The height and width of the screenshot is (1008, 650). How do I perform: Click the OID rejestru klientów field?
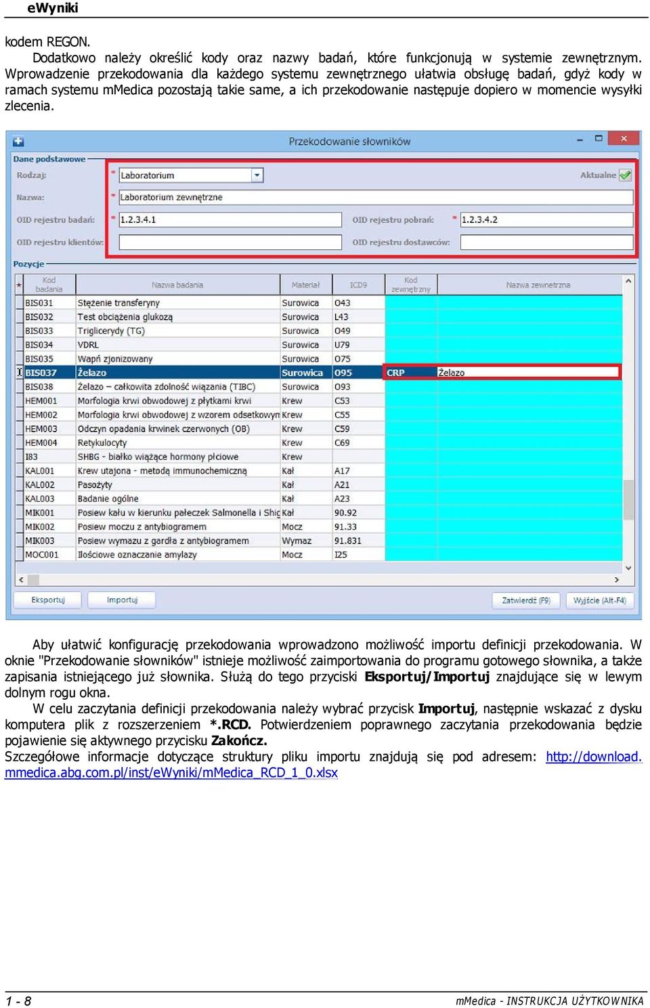coord(230,242)
